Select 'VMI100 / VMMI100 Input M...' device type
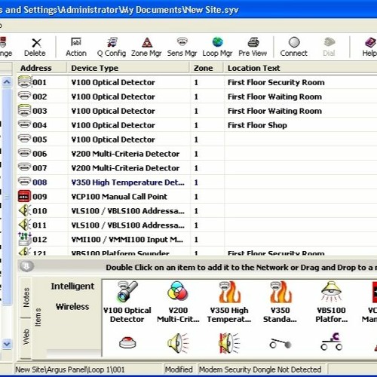The height and width of the screenshot is (377, 377). click(127, 239)
